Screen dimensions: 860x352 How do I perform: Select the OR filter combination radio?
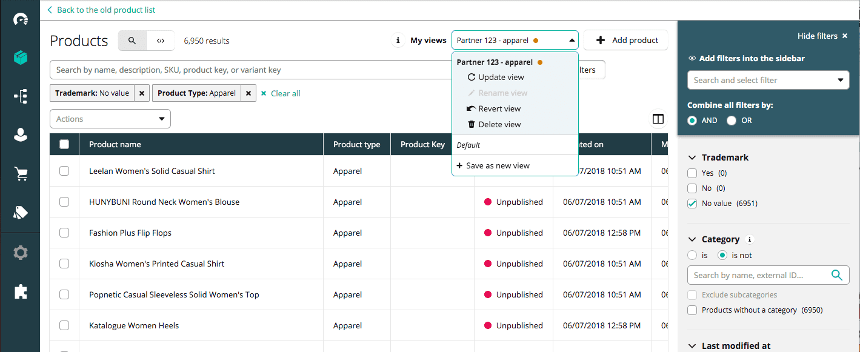click(x=732, y=121)
